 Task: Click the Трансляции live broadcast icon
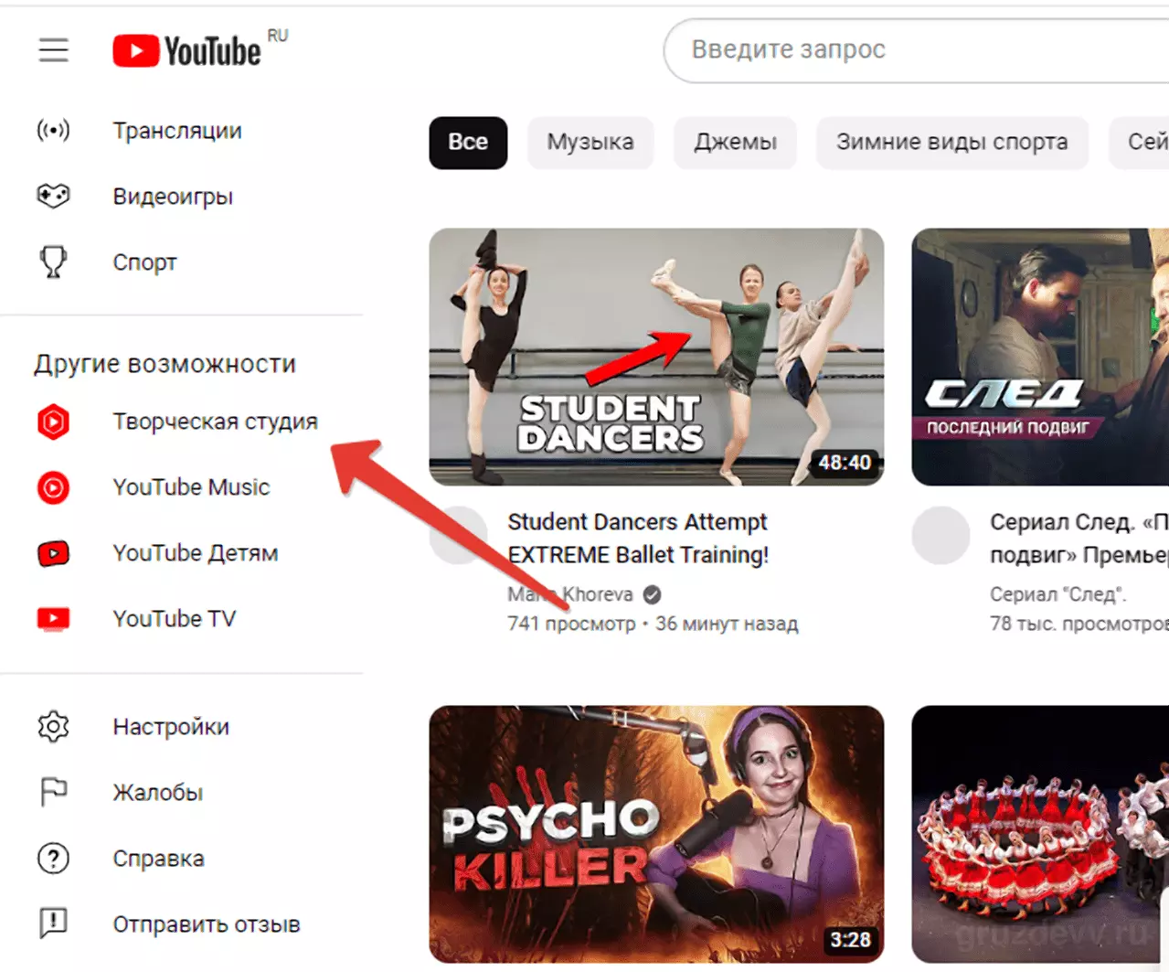[53, 131]
